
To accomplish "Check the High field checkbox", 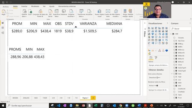I will 174,77.
